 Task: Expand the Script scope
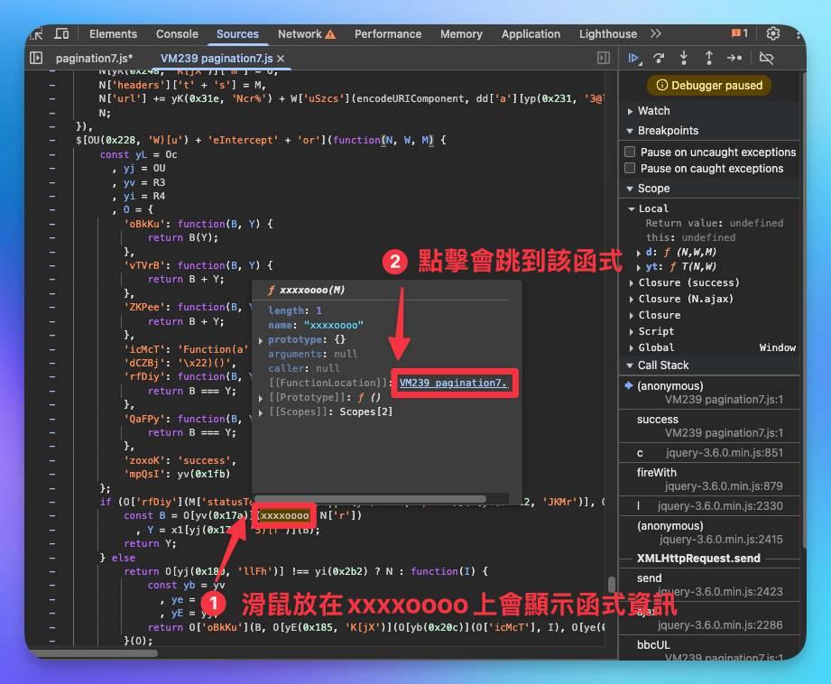point(632,332)
